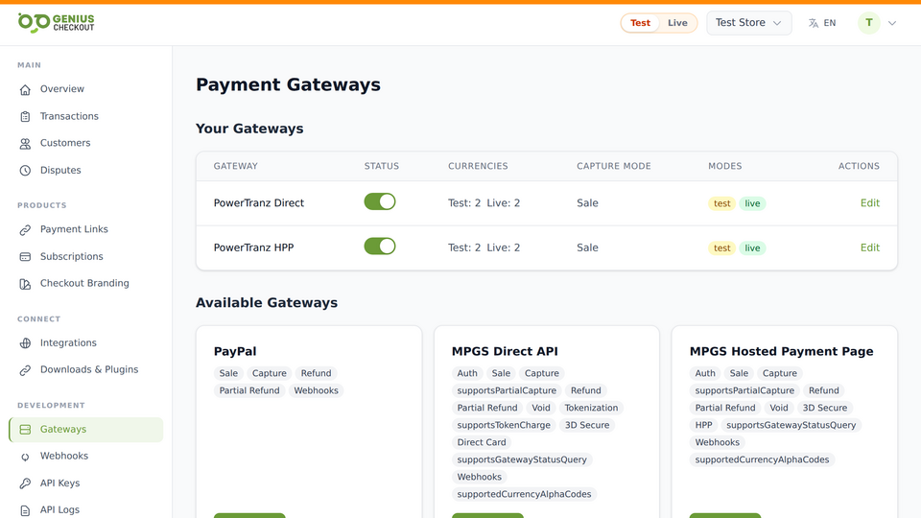The width and height of the screenshot is (921, 518).
Task: Open the Overview home icon
Action: point(25,89)
